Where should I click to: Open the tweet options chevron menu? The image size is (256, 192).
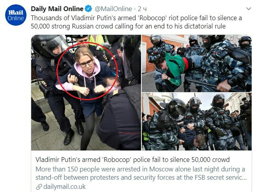pos(248,9)
